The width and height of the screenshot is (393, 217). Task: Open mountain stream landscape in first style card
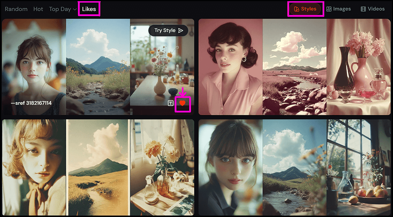pyautogui.click(x=98, y=67)
